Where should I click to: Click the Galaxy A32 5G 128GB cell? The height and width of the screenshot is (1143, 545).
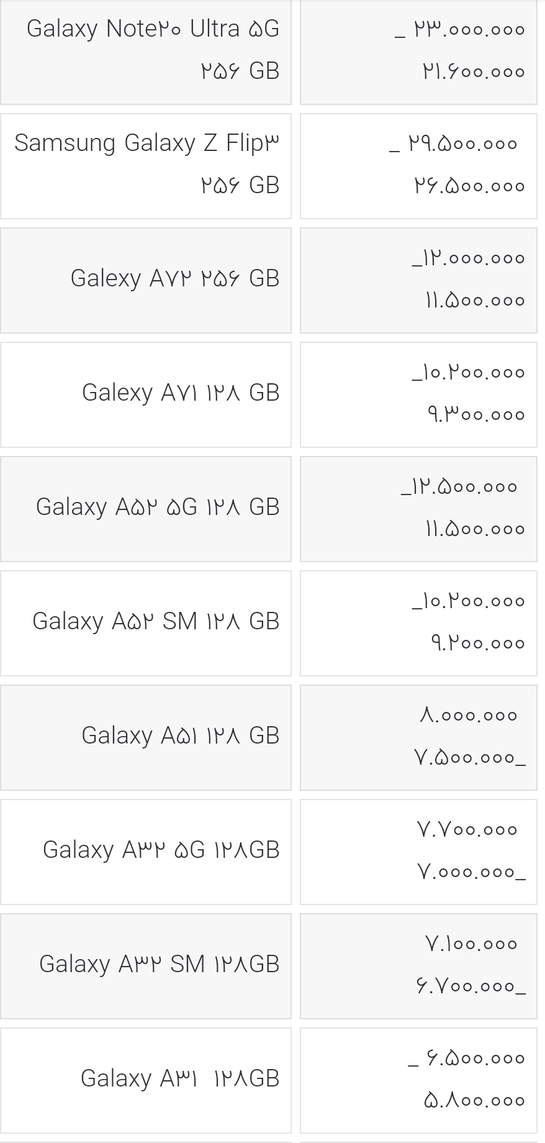(146, 851)
